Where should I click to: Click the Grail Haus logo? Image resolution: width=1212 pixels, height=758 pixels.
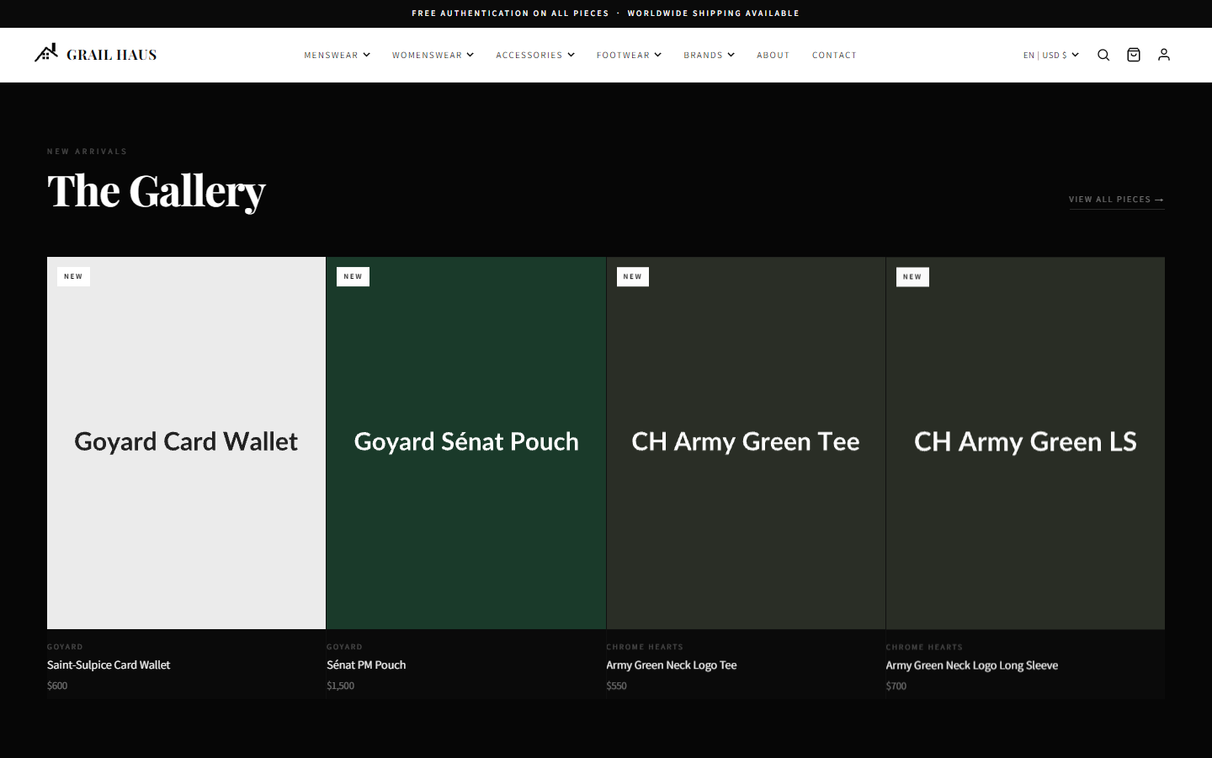(96, 54)
